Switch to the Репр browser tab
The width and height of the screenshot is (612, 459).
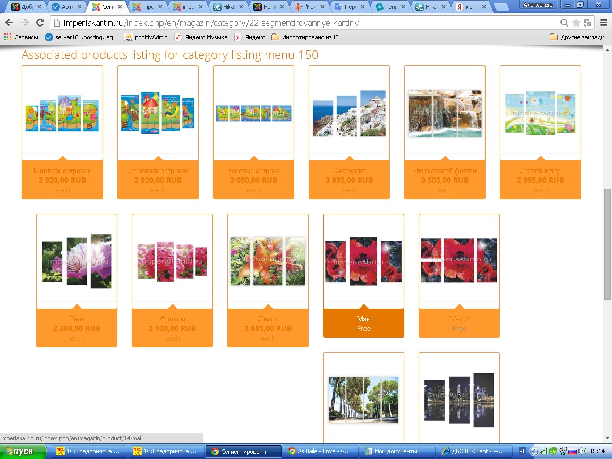390,6
